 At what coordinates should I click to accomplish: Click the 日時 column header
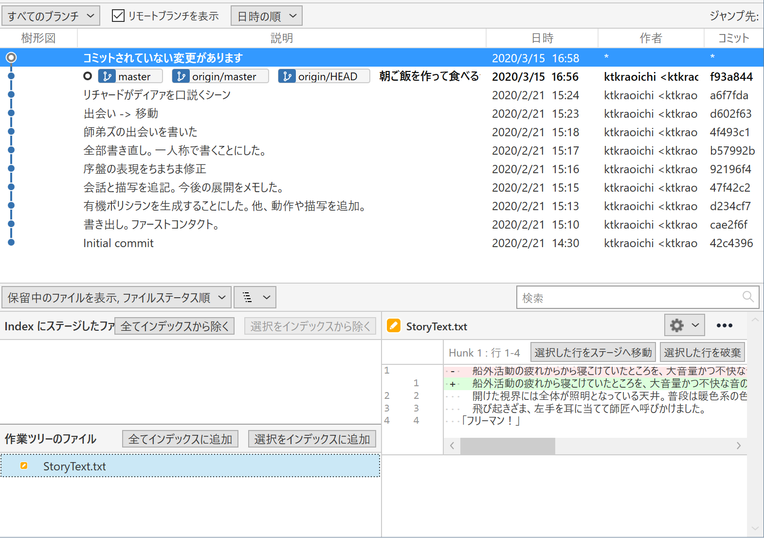click(x=542, y=38)
